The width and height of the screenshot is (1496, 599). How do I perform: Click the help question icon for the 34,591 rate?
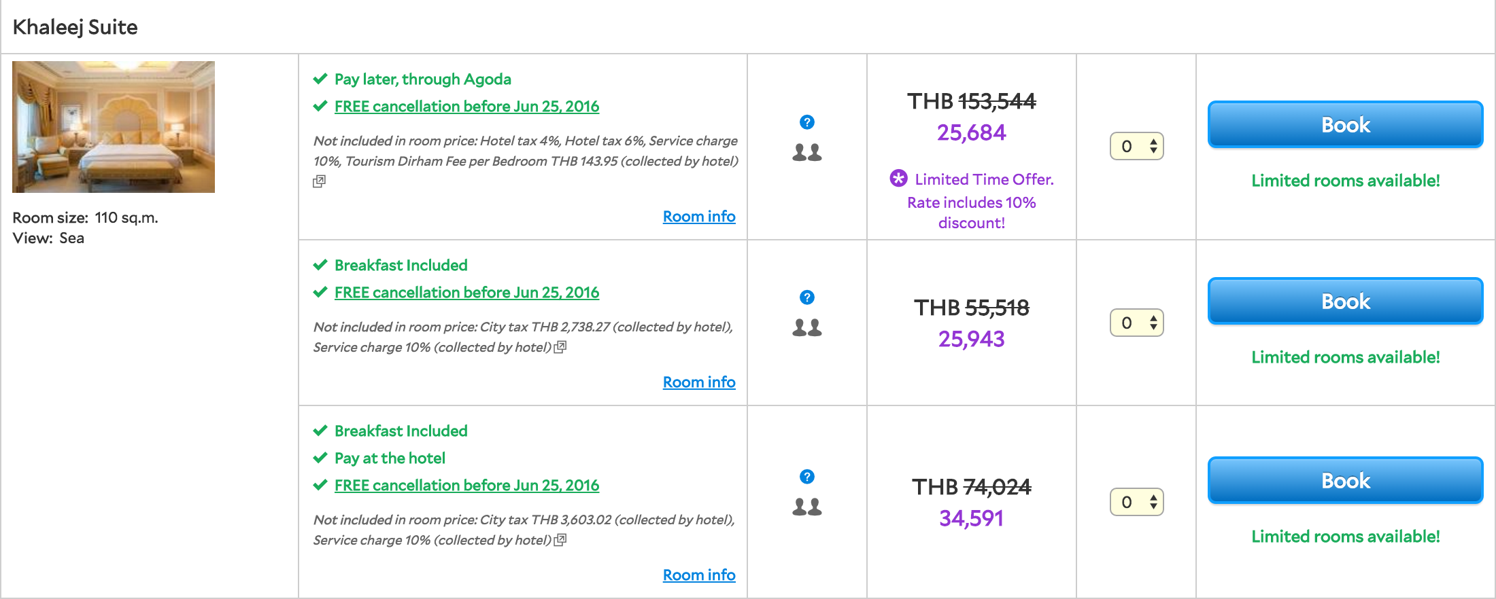[x=807, y=477]
